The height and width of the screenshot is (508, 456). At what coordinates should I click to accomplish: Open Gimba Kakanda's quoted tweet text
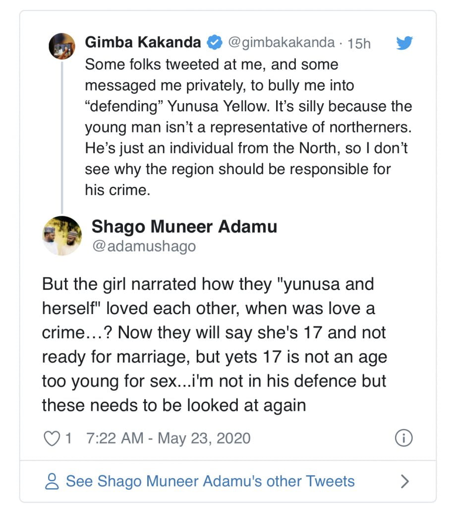[248, 127]
